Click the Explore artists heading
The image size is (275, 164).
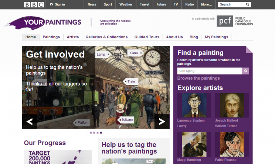click(200, 88)
